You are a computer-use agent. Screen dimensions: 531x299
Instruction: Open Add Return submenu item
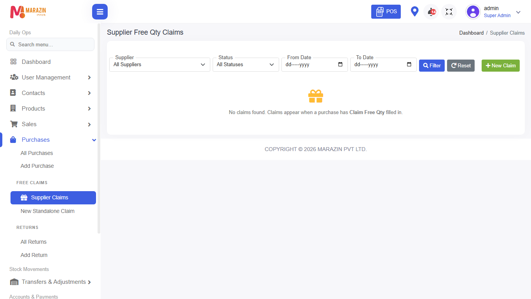click(x=34, y=255)
